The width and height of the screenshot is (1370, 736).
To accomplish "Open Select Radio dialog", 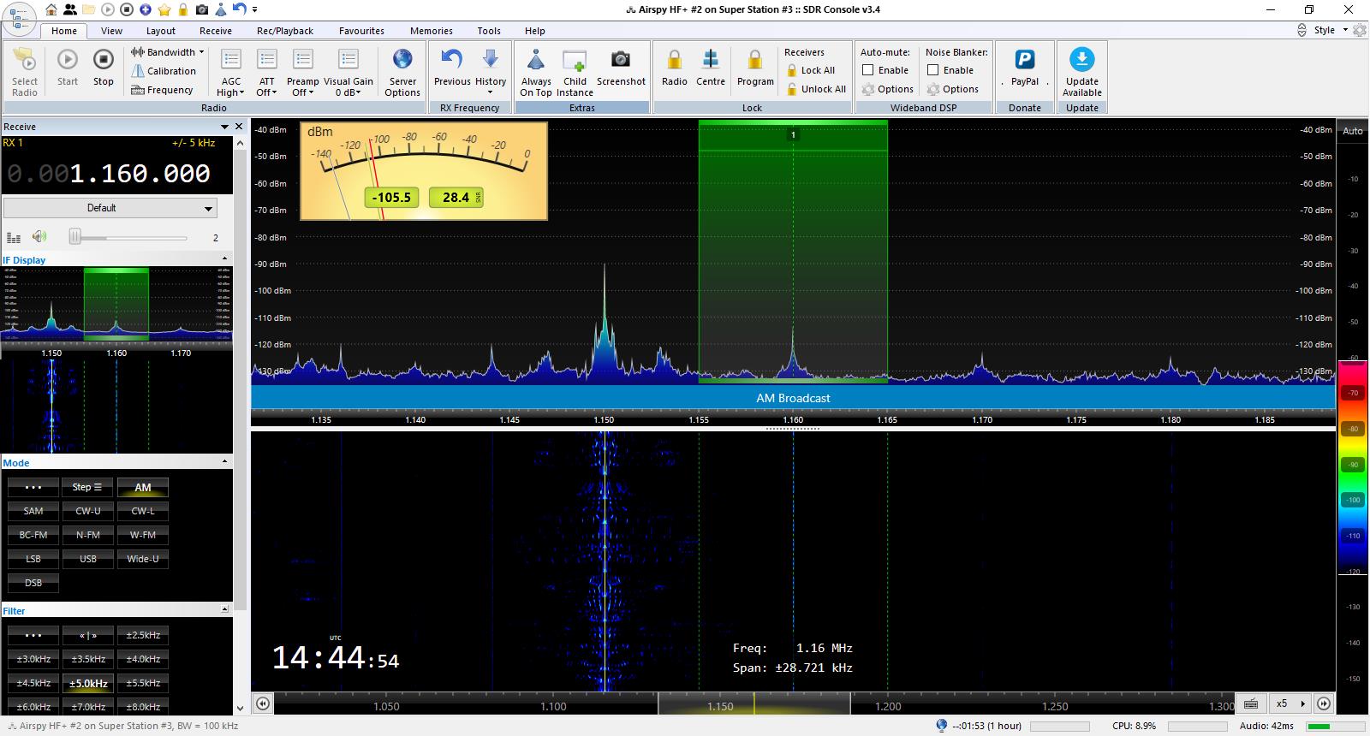I will tap(25, 72).
